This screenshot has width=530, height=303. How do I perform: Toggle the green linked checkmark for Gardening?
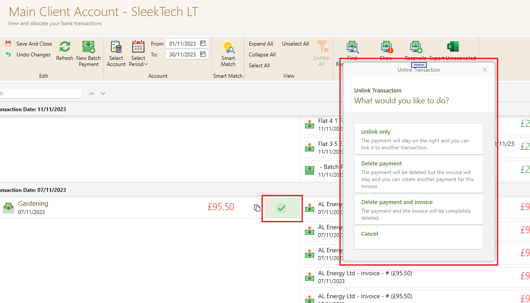click(282, 208)
